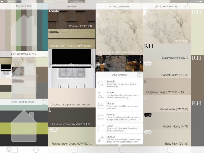Open the caeserstone marble swatch
204x153 pixels.
[x=167, y=27]
